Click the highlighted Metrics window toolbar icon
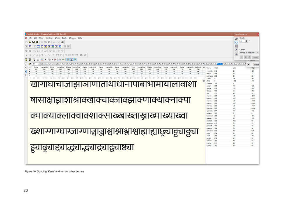The width and height of the screenshot is (292, 204). (x=38, y=46)
